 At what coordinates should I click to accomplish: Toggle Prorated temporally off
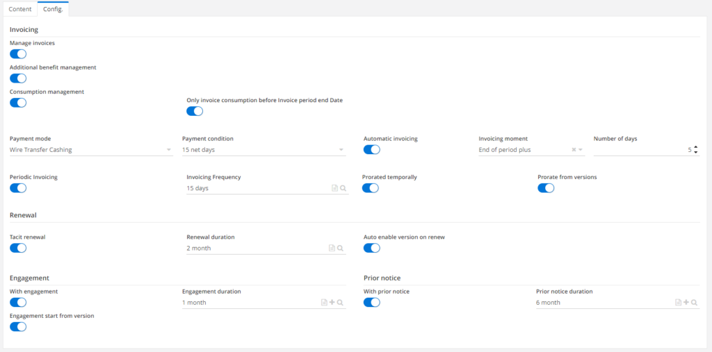371,188
